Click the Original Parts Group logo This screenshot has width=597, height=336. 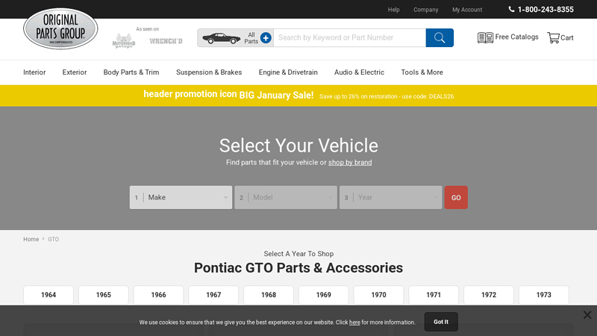[x=60, y=29]
